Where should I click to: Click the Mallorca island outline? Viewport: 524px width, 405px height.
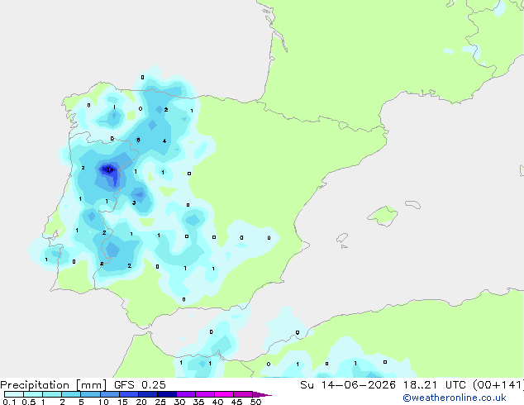[x=383, y=216]
